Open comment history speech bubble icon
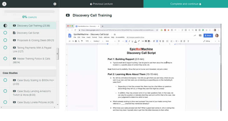This screenshot has height=121, width=228. 200,36
